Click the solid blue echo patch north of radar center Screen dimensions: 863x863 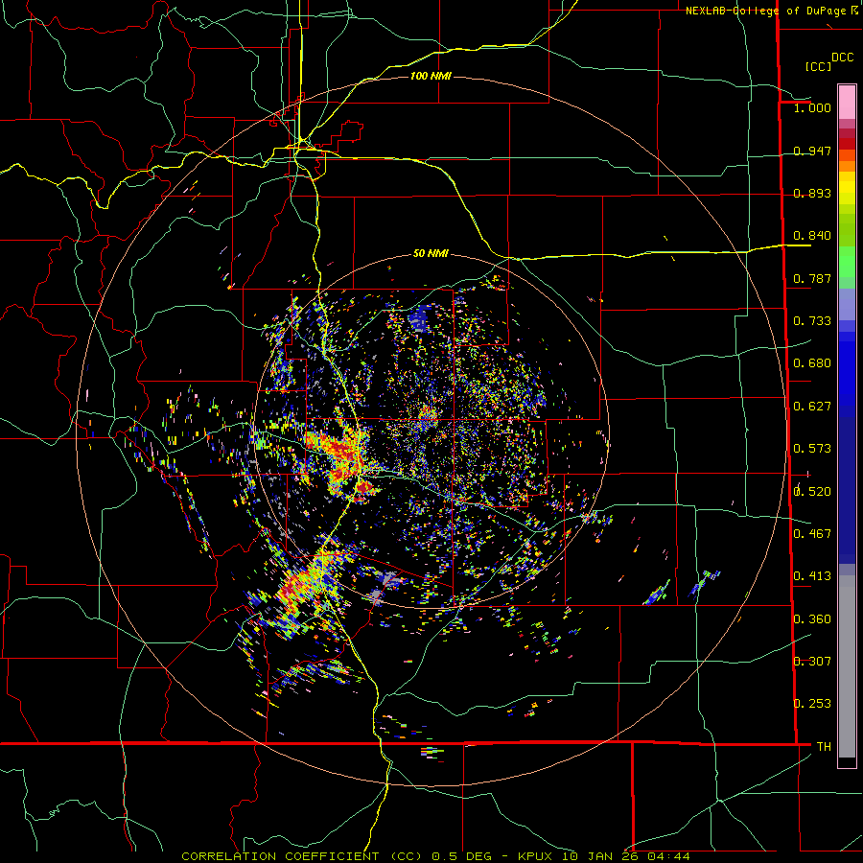[420, 318]
